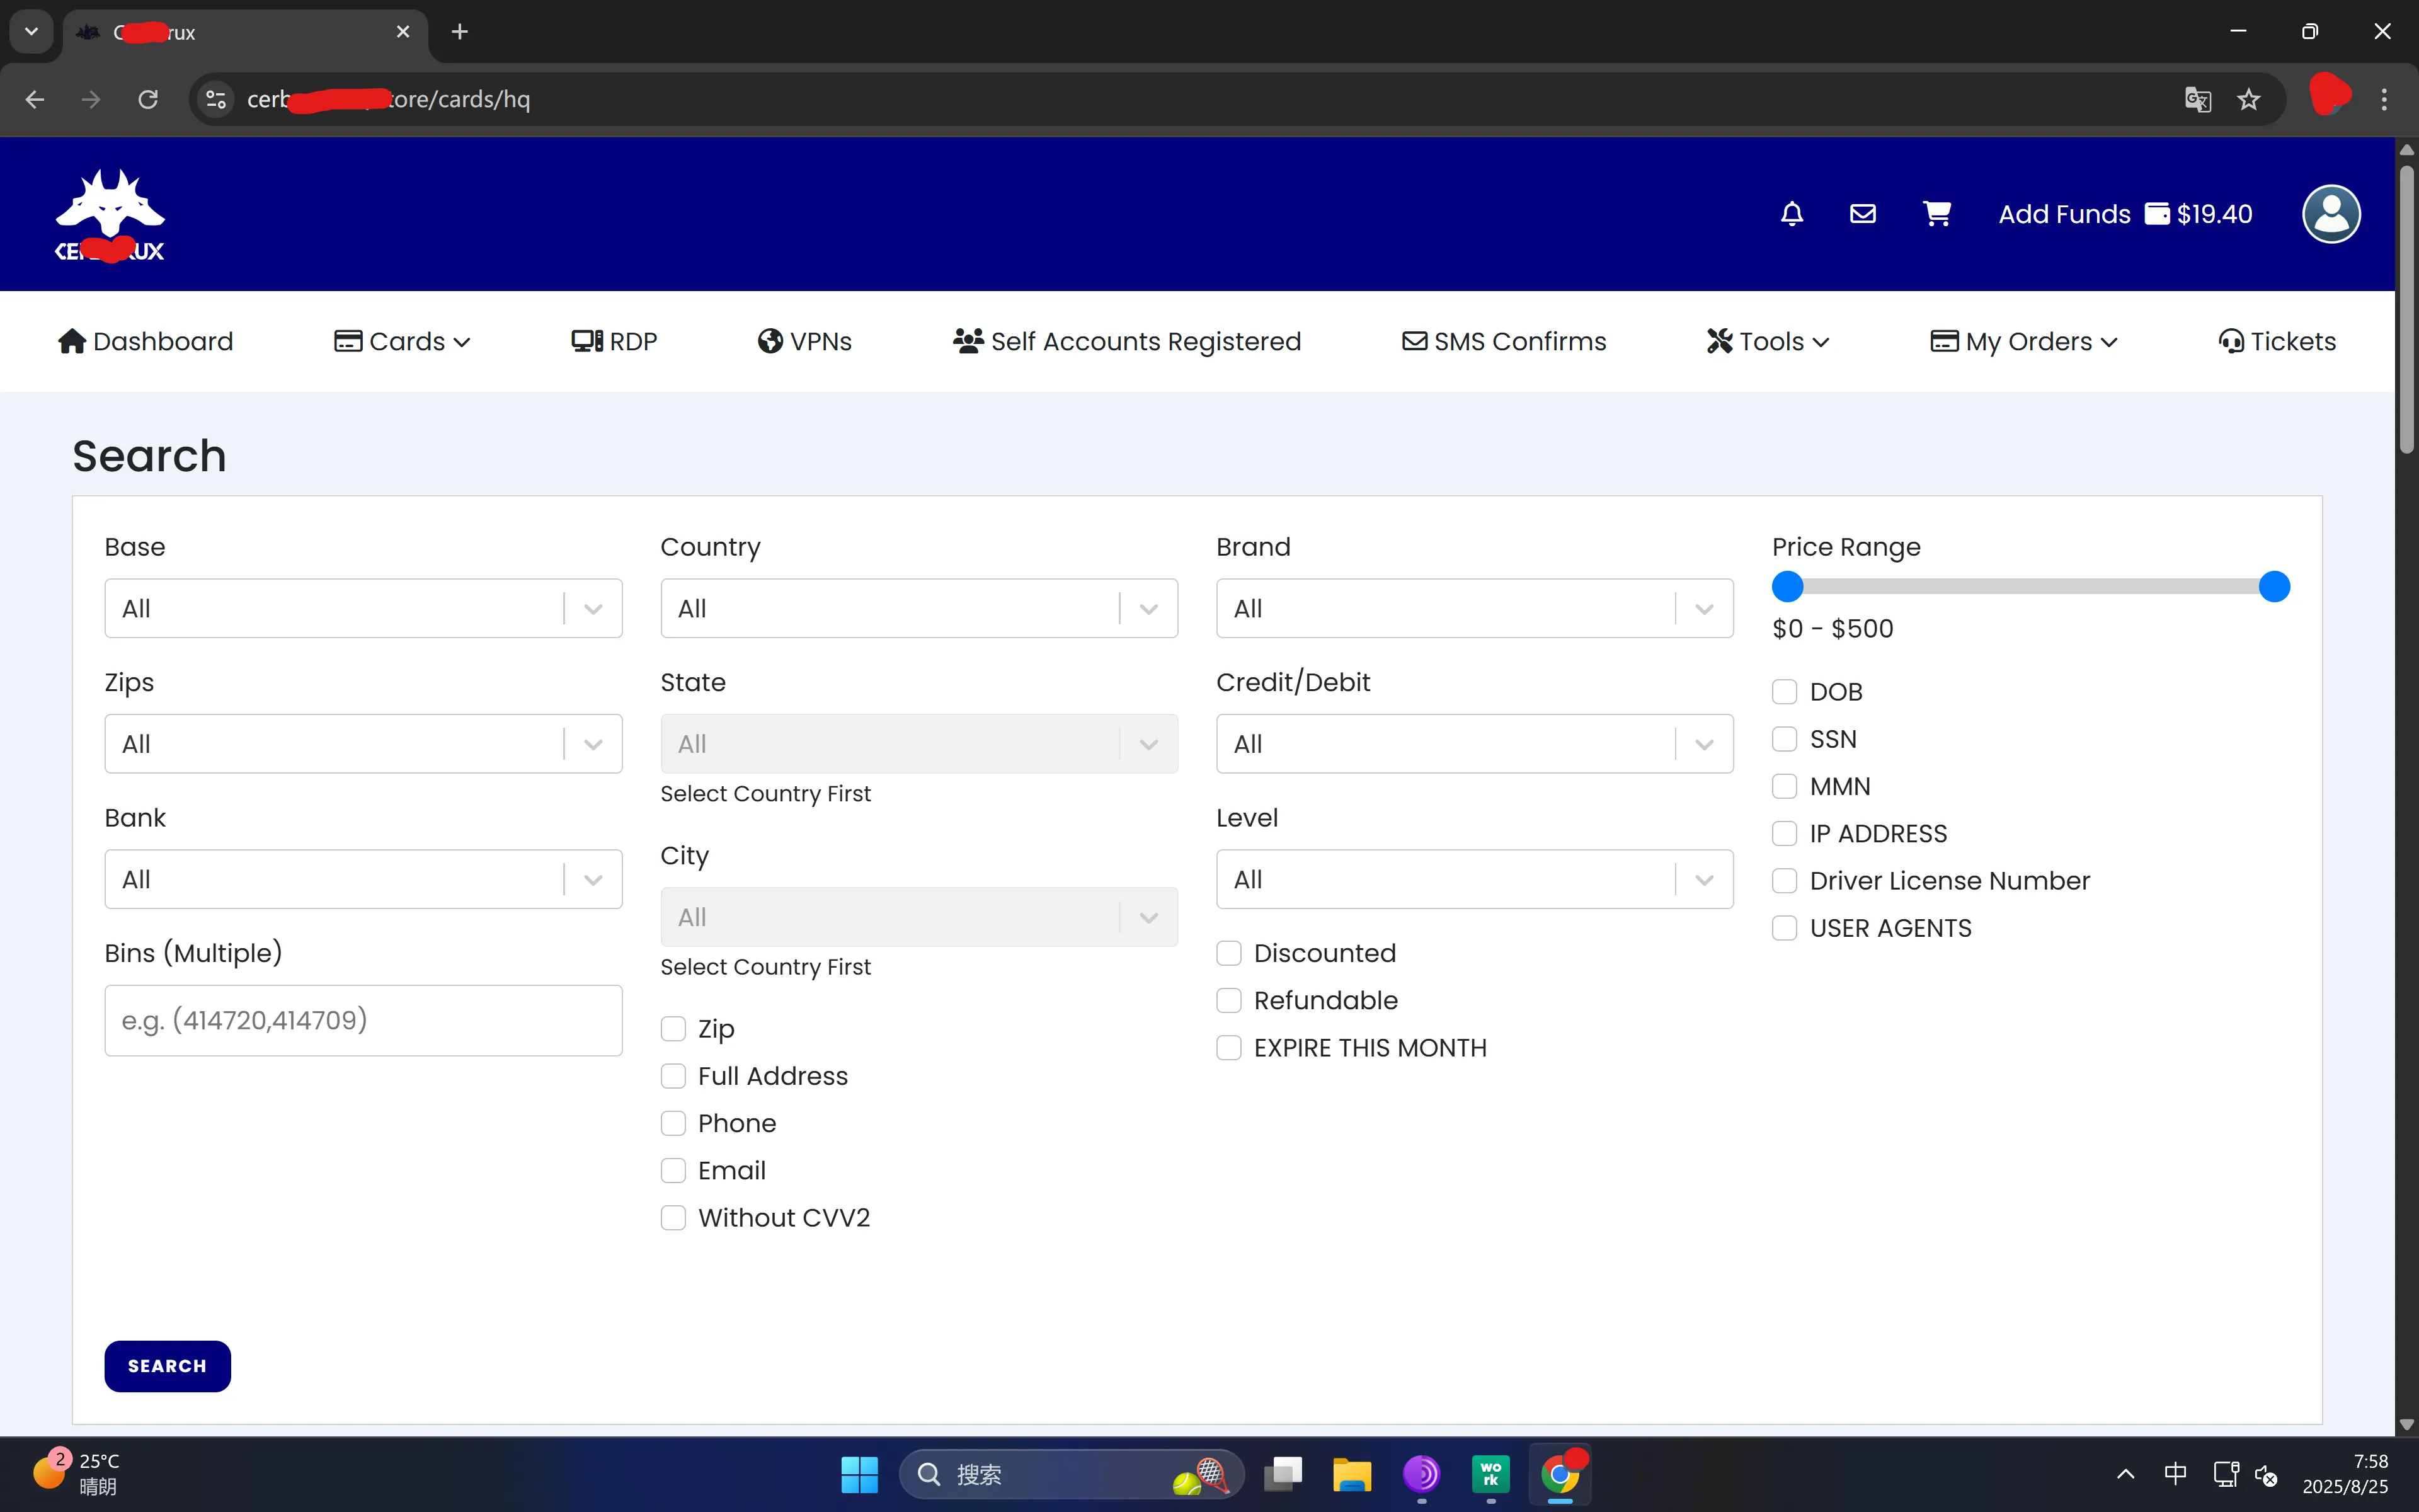Open the green work app on taskbar
The image size is (2419, 1512).
click(x=1490, y=1474)
